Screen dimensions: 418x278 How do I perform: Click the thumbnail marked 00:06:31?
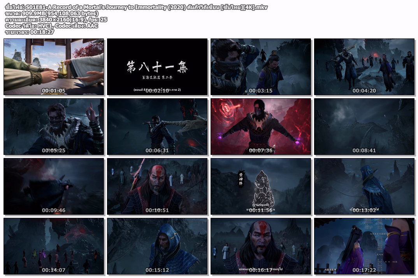[x=157, y=126]
